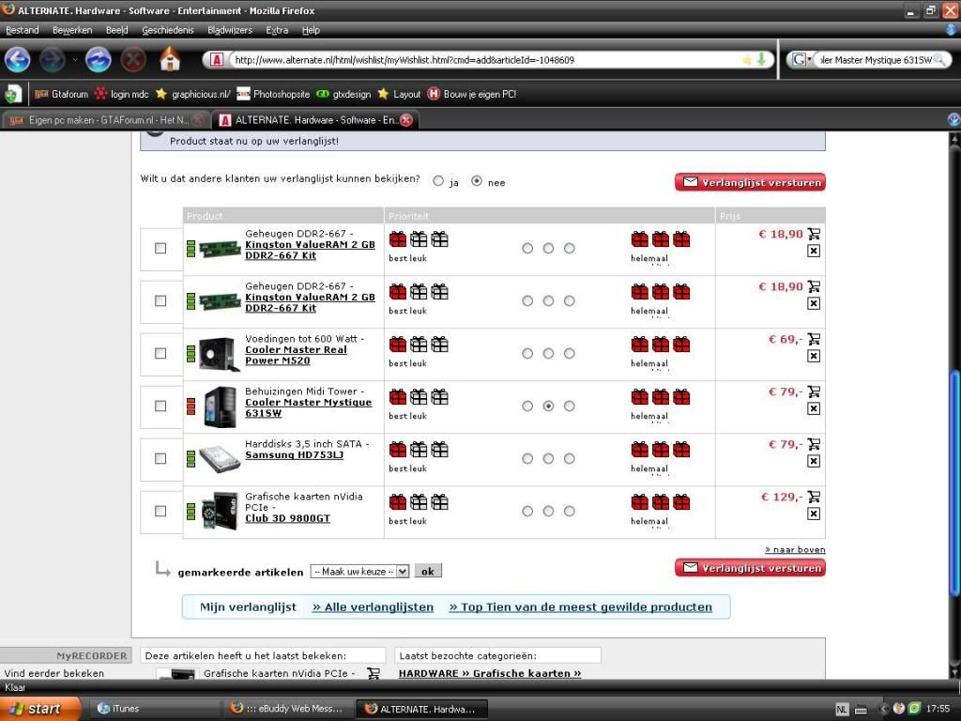Click the Google search input field
The image size is (961, 721).
[876, 59]
